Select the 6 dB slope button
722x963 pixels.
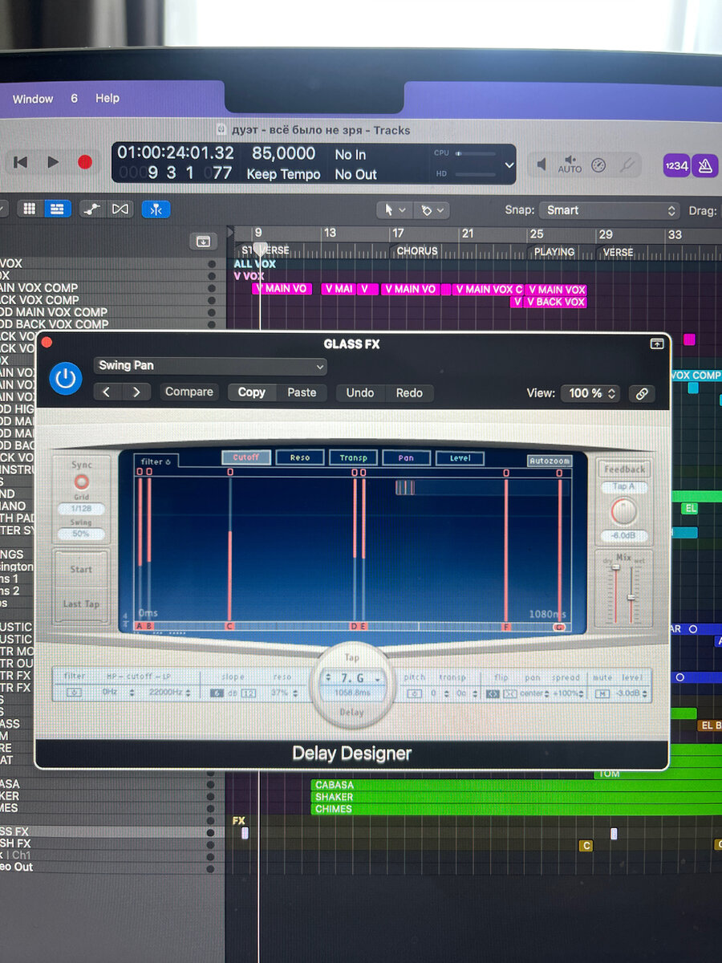217,693
